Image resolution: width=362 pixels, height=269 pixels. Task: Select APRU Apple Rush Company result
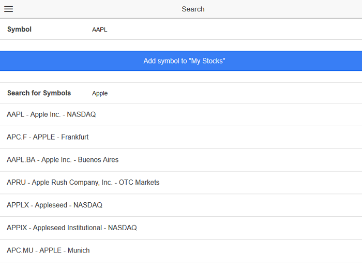pos(83,183)
